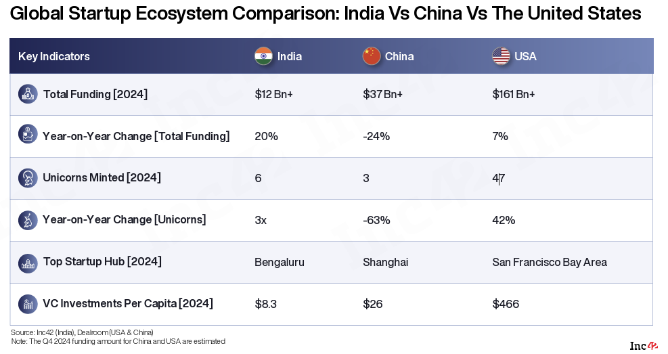Screen dimensions: 668x354
Task: Click the Top Startup Hub icon
Action: coord(28,262)
